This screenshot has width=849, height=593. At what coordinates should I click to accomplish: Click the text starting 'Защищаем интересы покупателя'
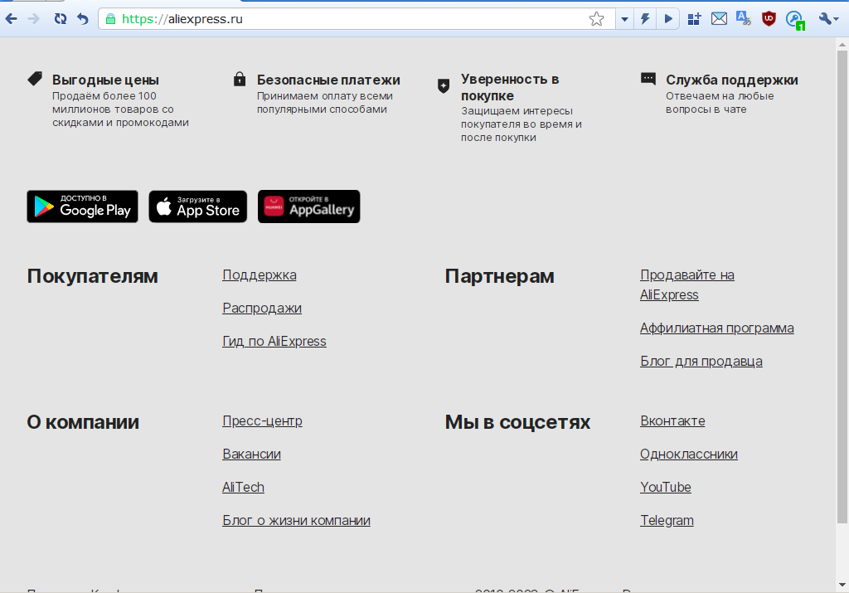(522, 124)
